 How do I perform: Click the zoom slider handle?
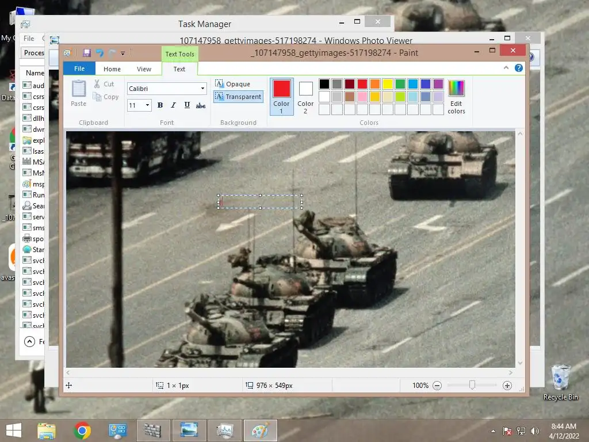[x=472, y=385]
